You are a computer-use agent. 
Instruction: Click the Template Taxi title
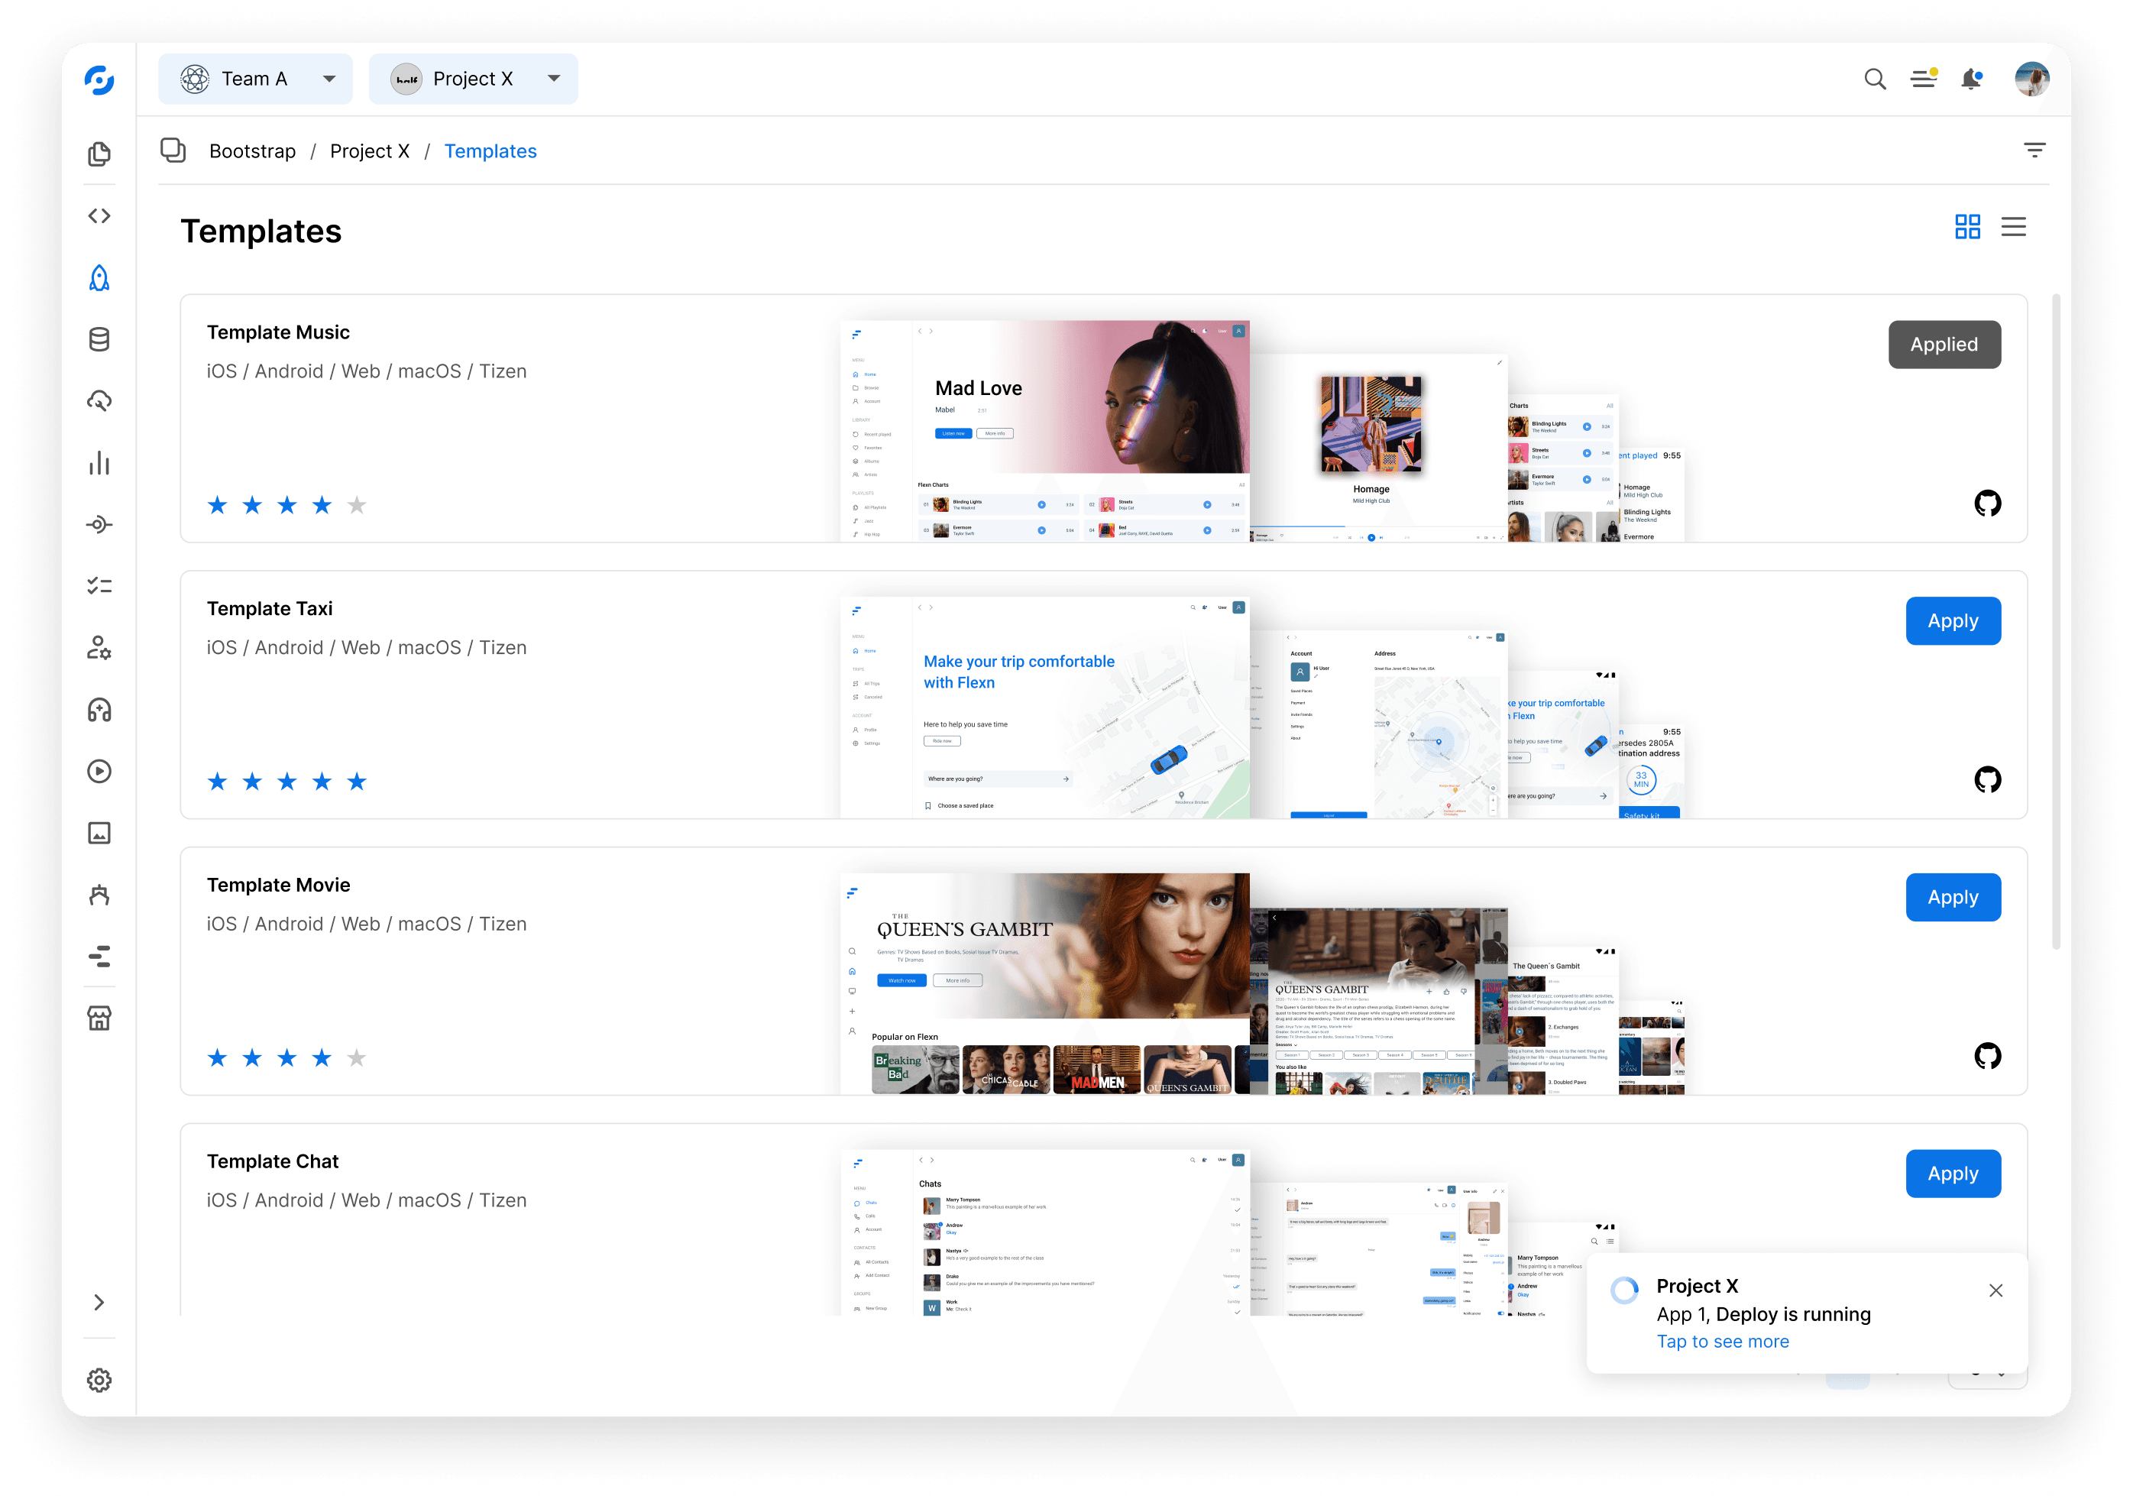[270, 609]
